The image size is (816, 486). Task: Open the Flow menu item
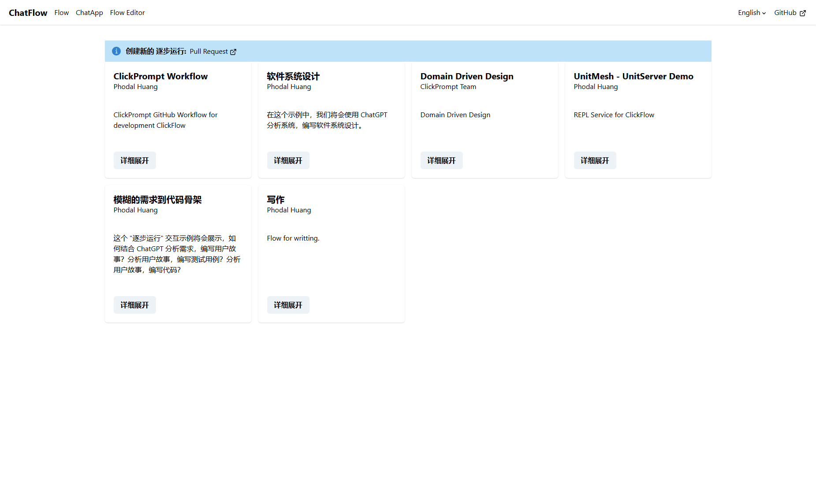[x=62, y=13]
